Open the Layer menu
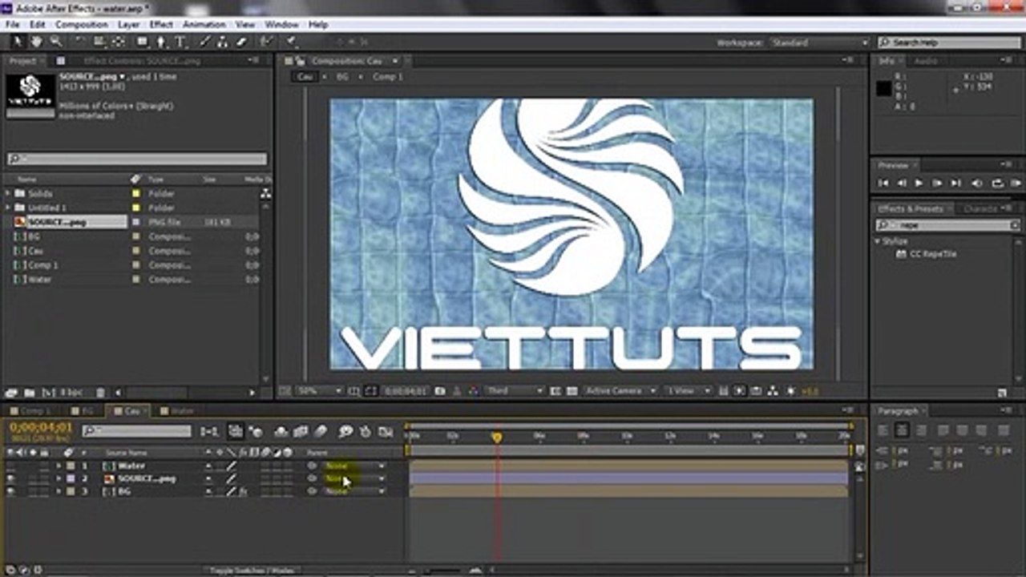This screenshot has width=1026, height=577. pyautogui.click(x=128, y=25)
